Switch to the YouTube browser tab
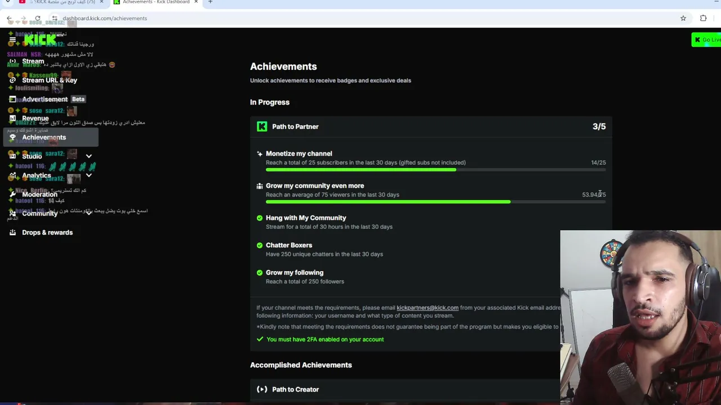Viewport: 721px width, 405px height. click(60, 2)
